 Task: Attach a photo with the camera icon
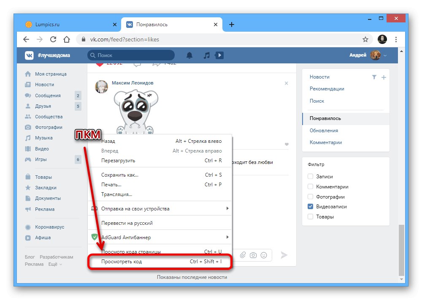tap(253, 255)
